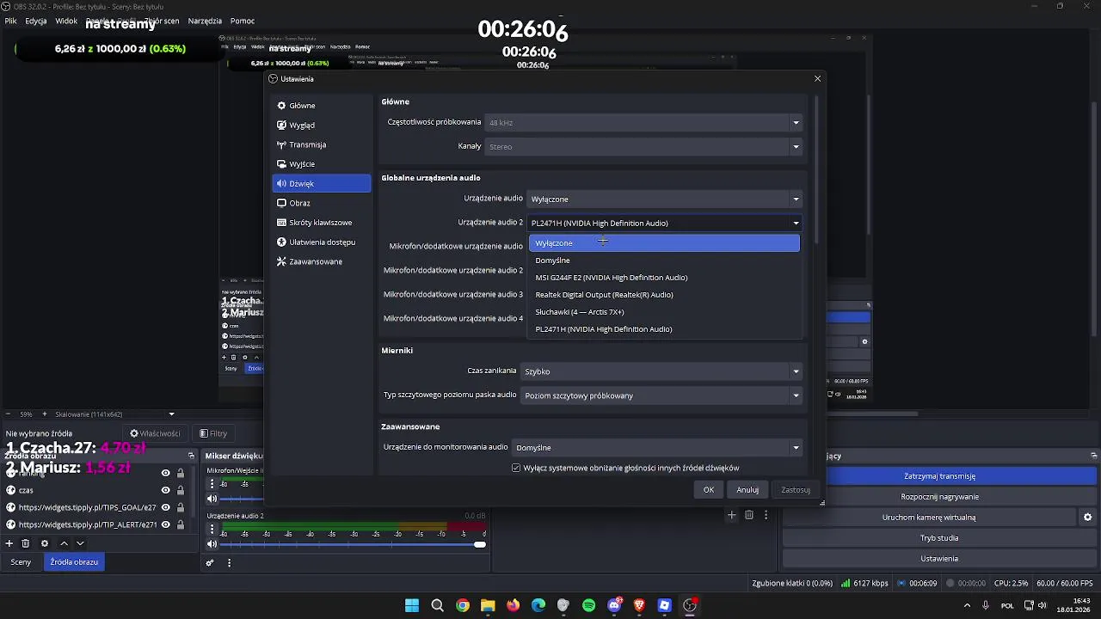Open Discord from taskbar
The image size is (1101, 619).
tap(614, 605)
